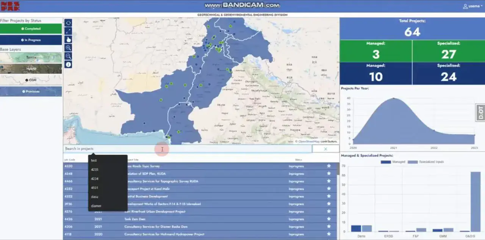Select the 'Tank Zam Dam' project title
485x240 pixels.
[135, 219]
